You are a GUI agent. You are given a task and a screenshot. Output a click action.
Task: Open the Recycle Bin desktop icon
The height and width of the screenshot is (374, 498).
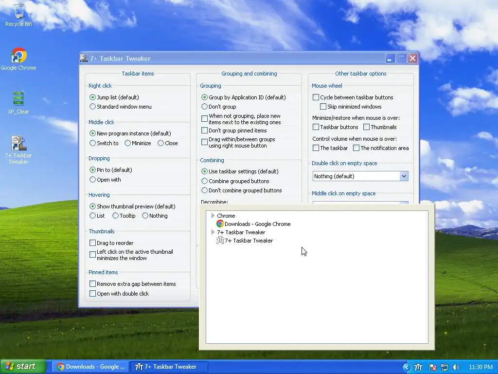point(19,15)
